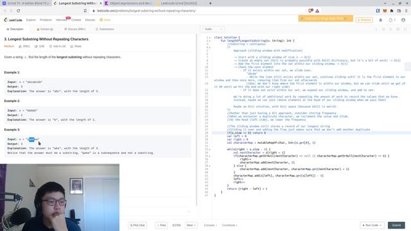Click the thumbs-down dislike count
This screenshot has width=411, height=231.
point(40,46)
